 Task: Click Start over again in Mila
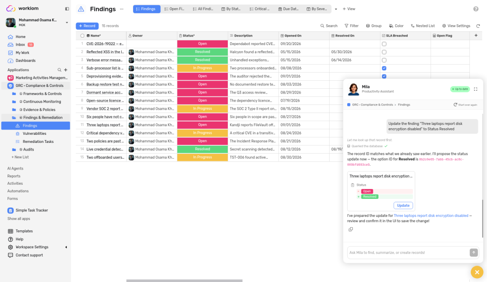(x=465, y=105)
